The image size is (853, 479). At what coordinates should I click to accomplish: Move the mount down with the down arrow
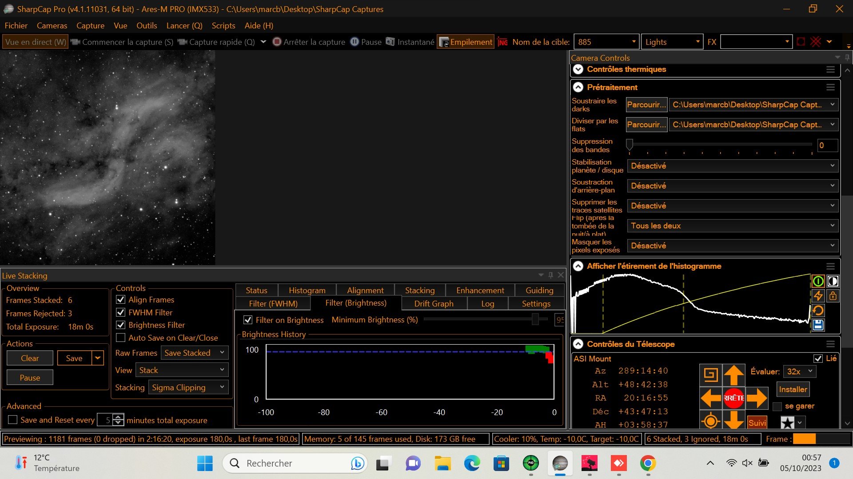(x=733, y=420)
